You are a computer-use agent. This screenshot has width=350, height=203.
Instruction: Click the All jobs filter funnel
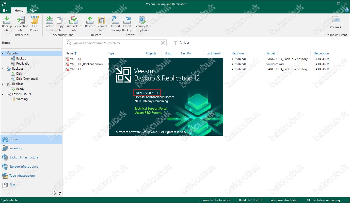(x=176, y=43)
